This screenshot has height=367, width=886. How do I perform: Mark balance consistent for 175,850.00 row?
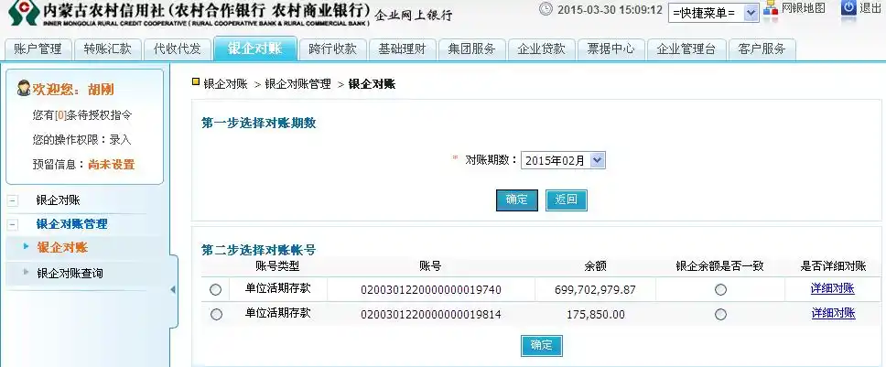click(720, 315)
